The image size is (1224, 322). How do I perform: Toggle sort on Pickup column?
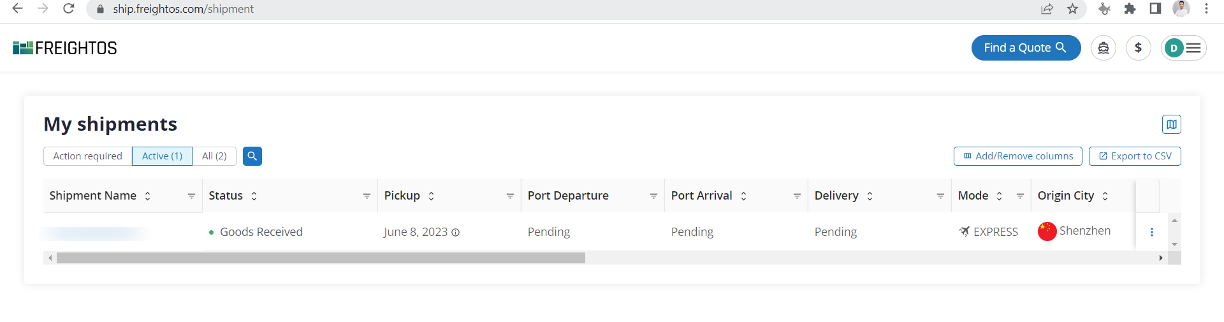[x=431, y=196]
